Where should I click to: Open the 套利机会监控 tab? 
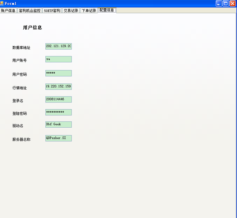pyautogui.click(x=30, y=11)
